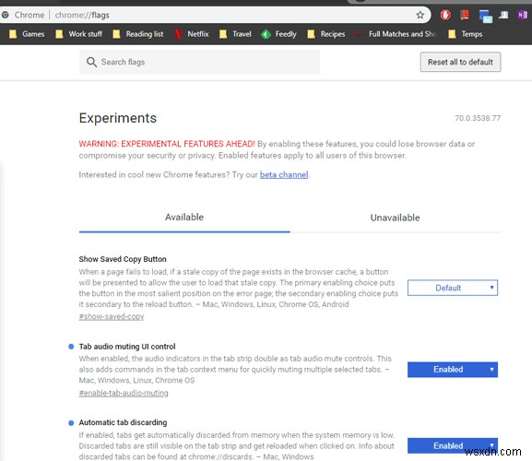The image size is (532, 461).
Task: Select the Automatic tab discarding title
Action: pos(123,422)
